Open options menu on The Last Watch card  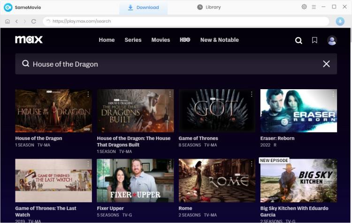[88, 164]
